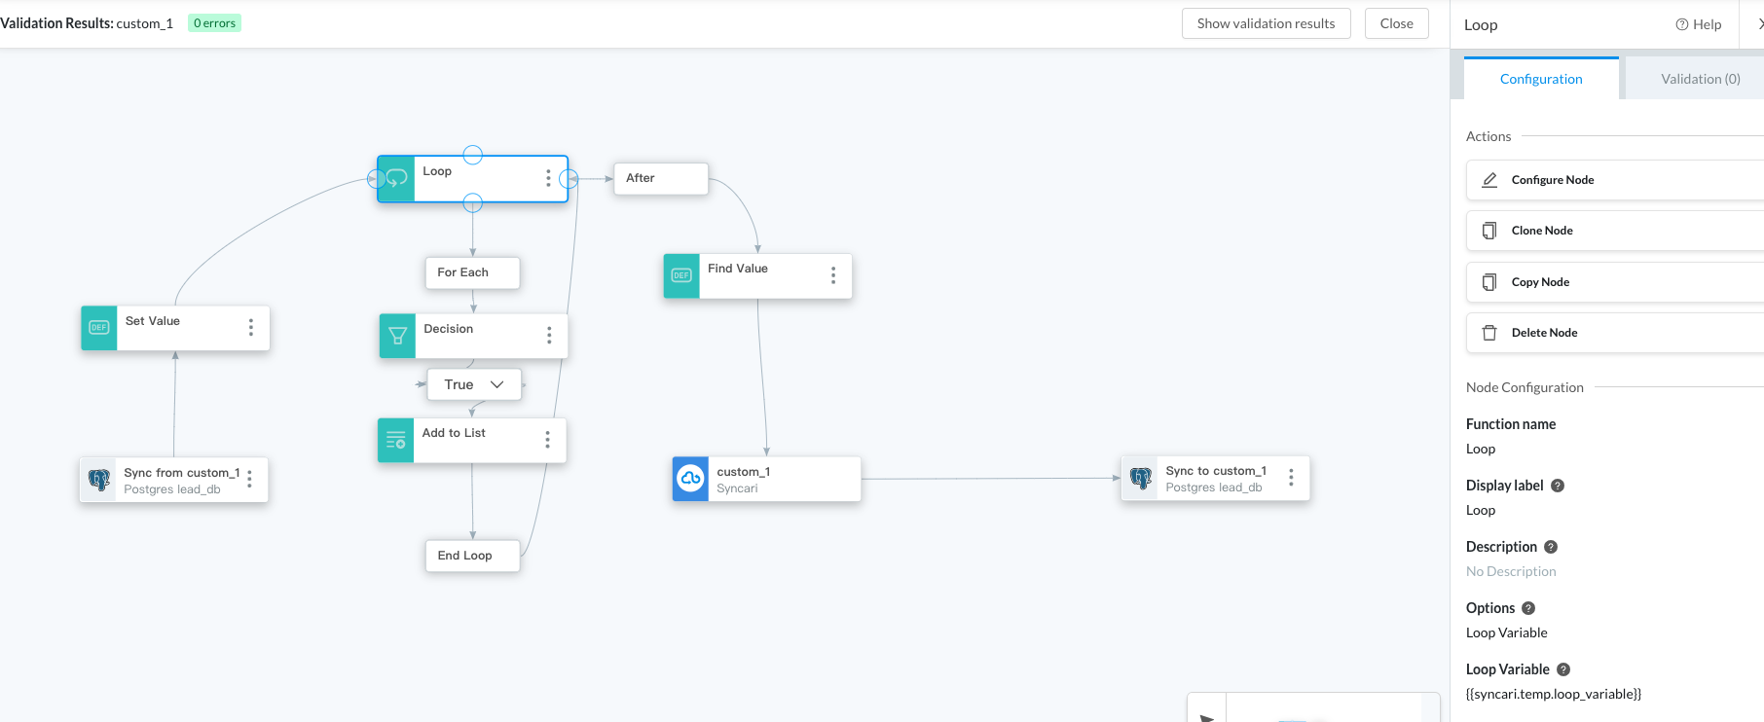Click the {{syncari.temp.loop_variable}} value
This screenshot has height=722, width=1764.
click(x=1554, y=694)
